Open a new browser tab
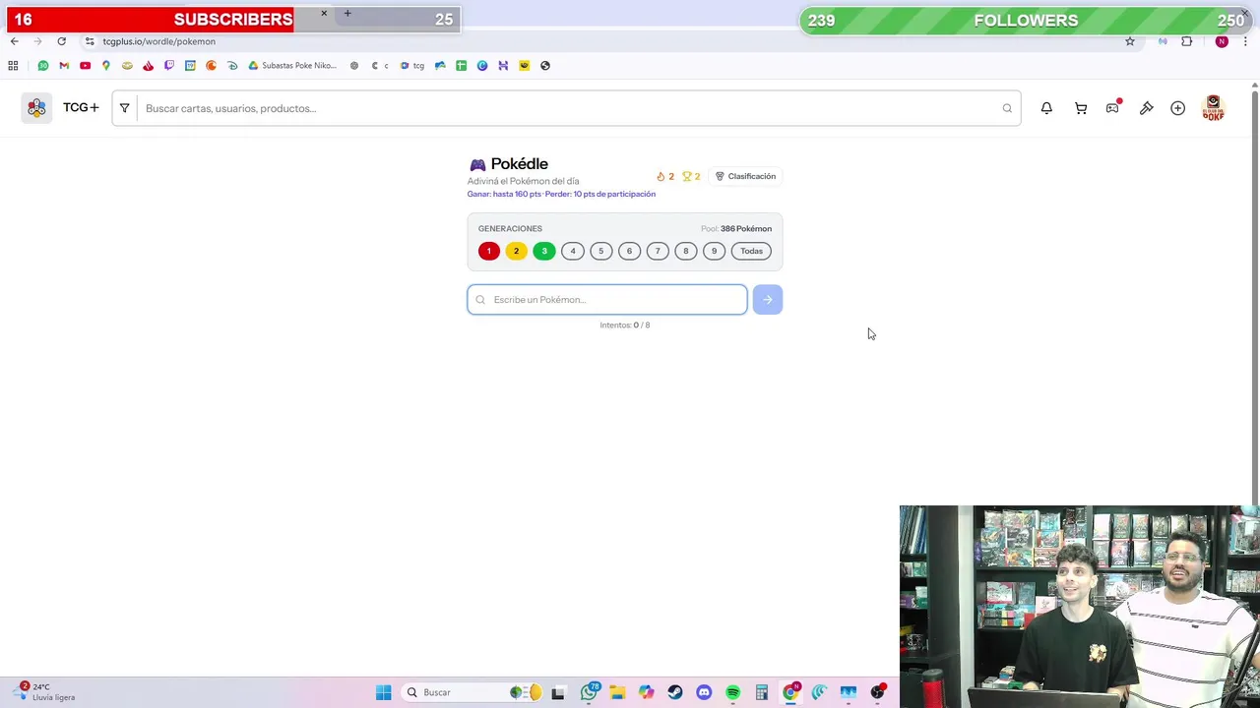Viewport: 1260px width, 708px height. pyautogui.click(x=347, y=14)
